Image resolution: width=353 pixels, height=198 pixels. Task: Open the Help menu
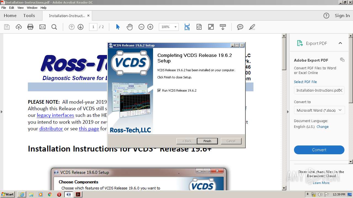(x=44, y=8)
